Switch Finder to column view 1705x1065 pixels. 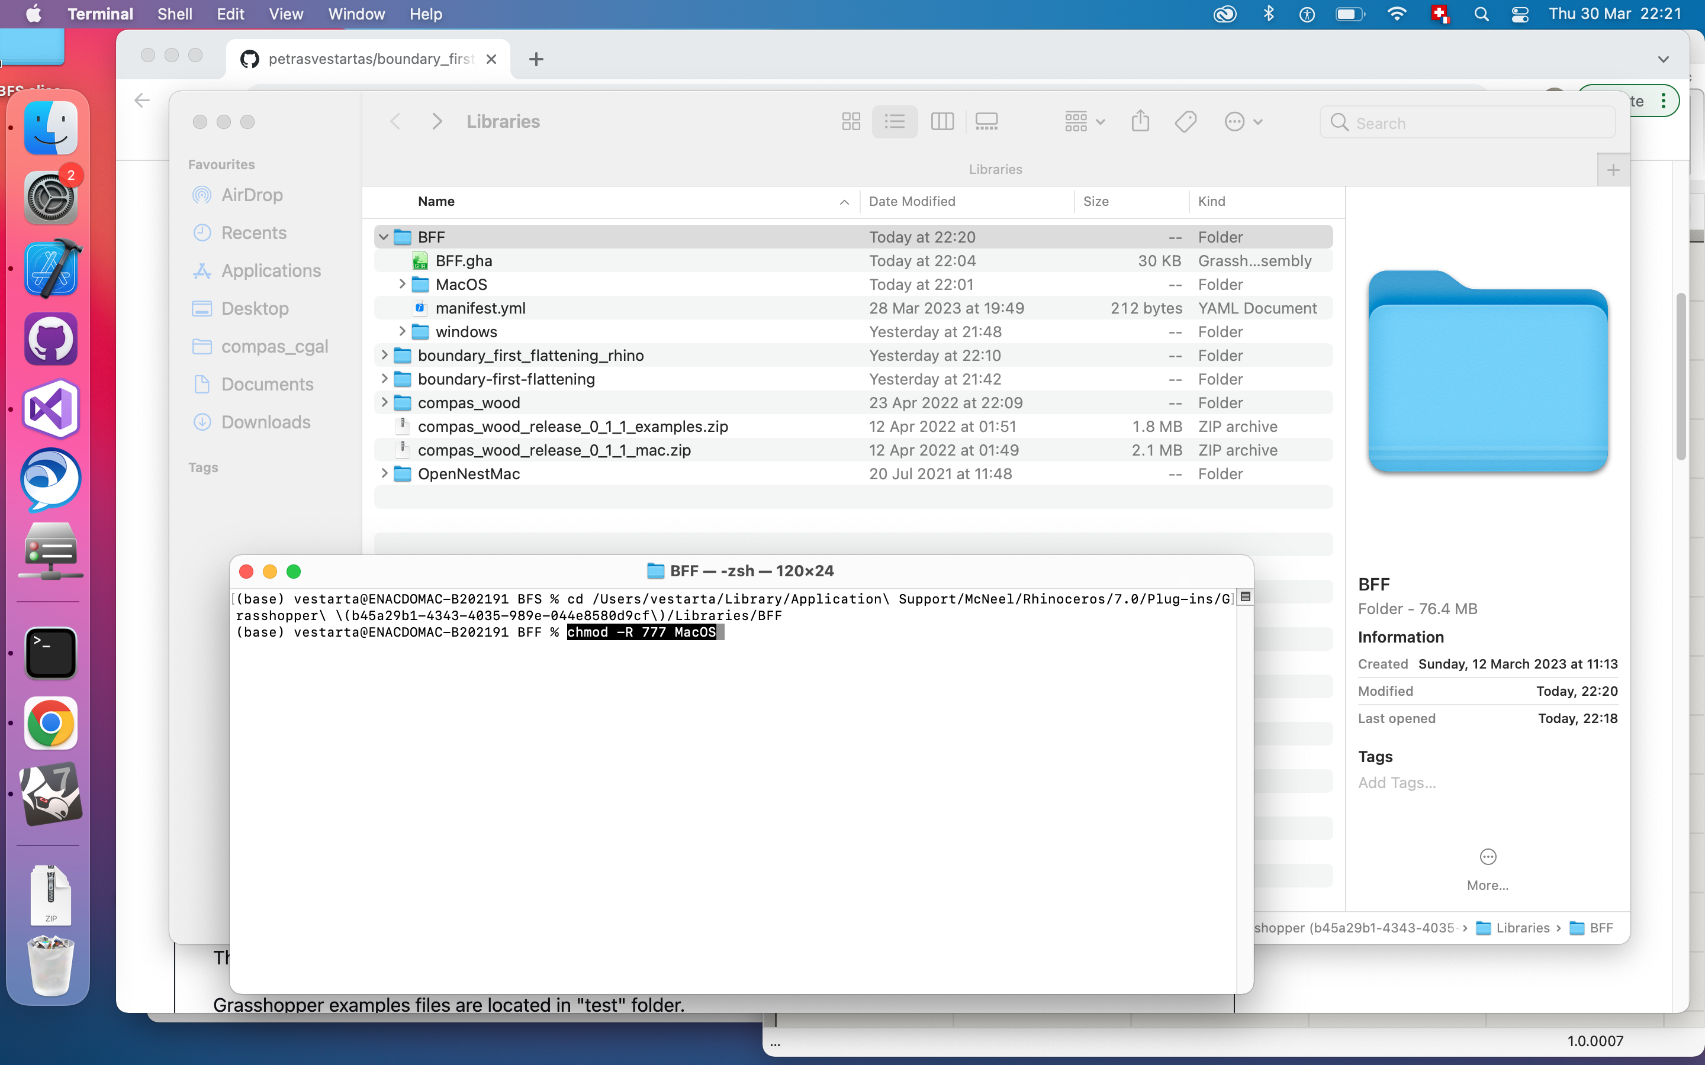(x=942, y=122)
